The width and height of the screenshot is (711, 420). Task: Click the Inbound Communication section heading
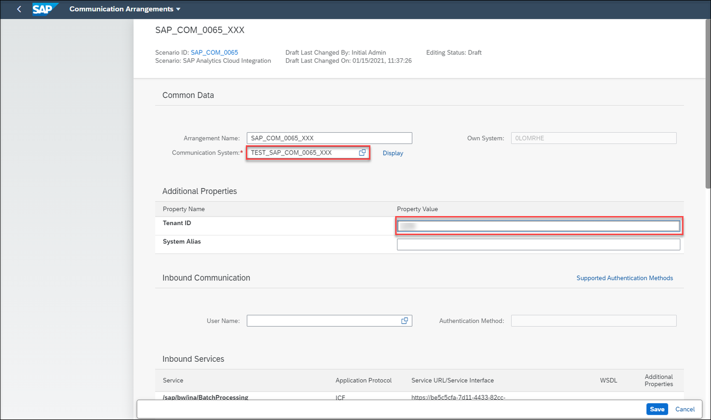pyautogui.click(x=206, y=278)
